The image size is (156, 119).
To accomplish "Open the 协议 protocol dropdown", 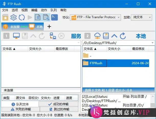I will (95, 17).
